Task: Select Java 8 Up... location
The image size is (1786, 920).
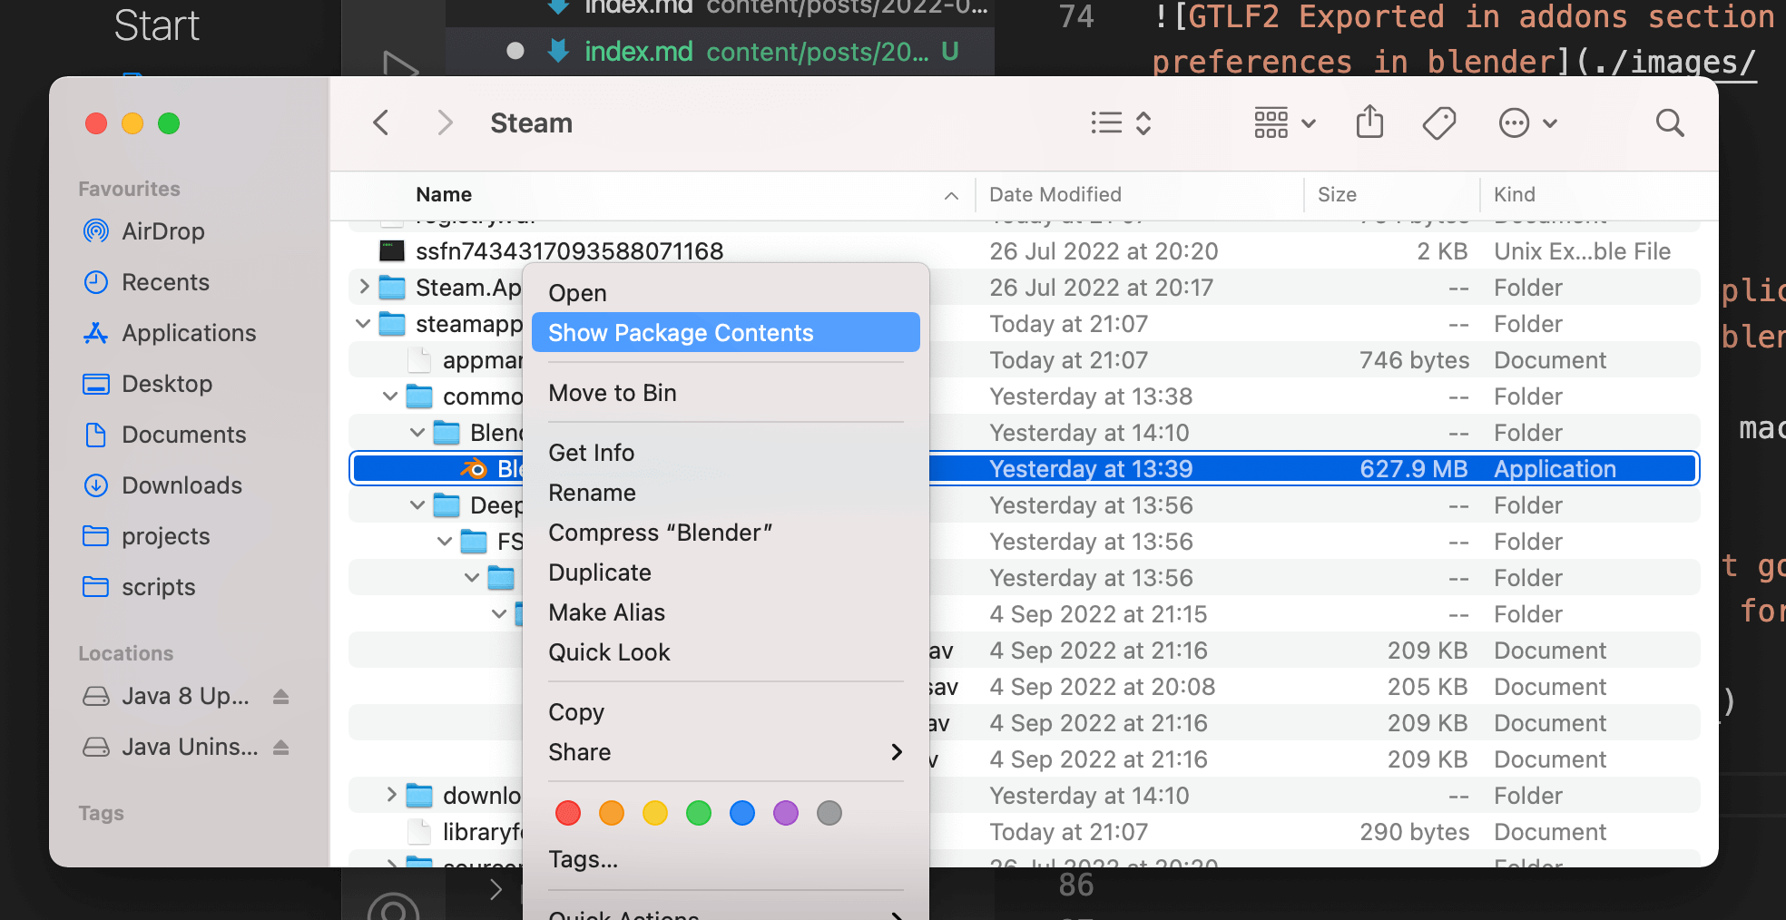Action: [x=165, y=696]
